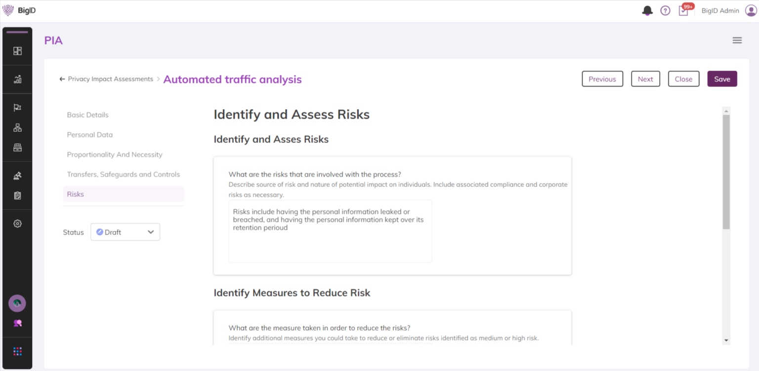Select the Transfers, Safeguards and Controls section

124,174
